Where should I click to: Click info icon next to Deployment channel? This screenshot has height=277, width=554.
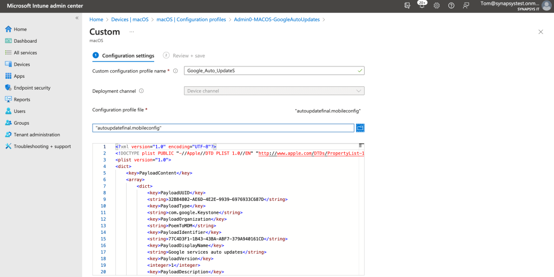point(141,91)
